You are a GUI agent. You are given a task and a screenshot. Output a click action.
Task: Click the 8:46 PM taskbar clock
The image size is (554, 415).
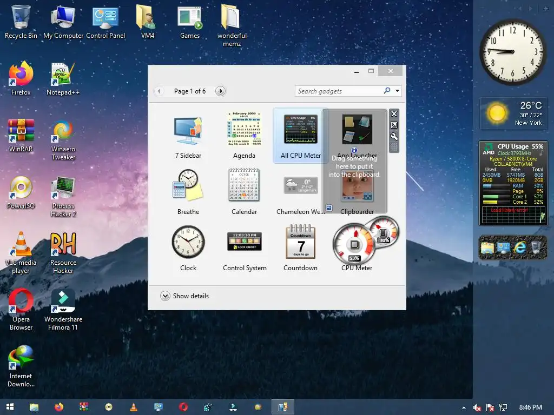(x=531, y=407)
